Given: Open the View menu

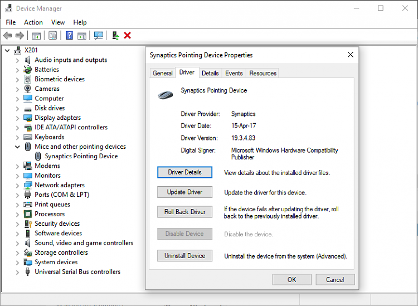Looking at the screenshot, I should [x=58, y=22].
